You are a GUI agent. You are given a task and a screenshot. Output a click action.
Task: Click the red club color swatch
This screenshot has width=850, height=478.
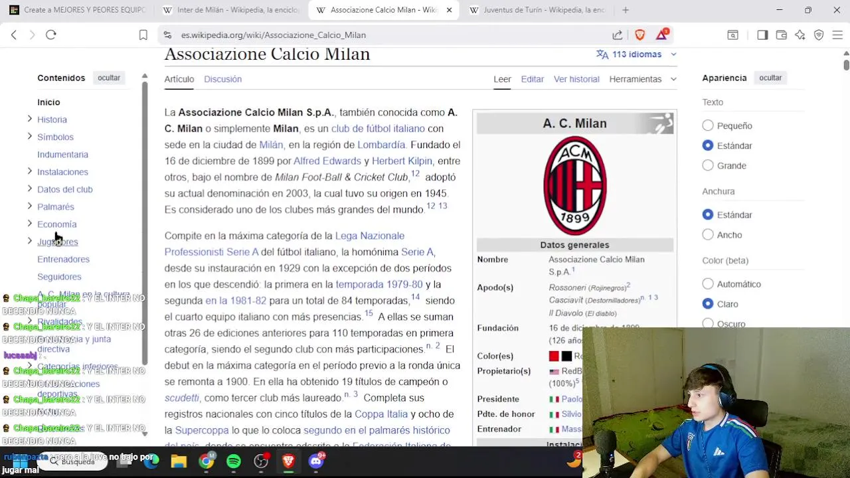(554, 357)
